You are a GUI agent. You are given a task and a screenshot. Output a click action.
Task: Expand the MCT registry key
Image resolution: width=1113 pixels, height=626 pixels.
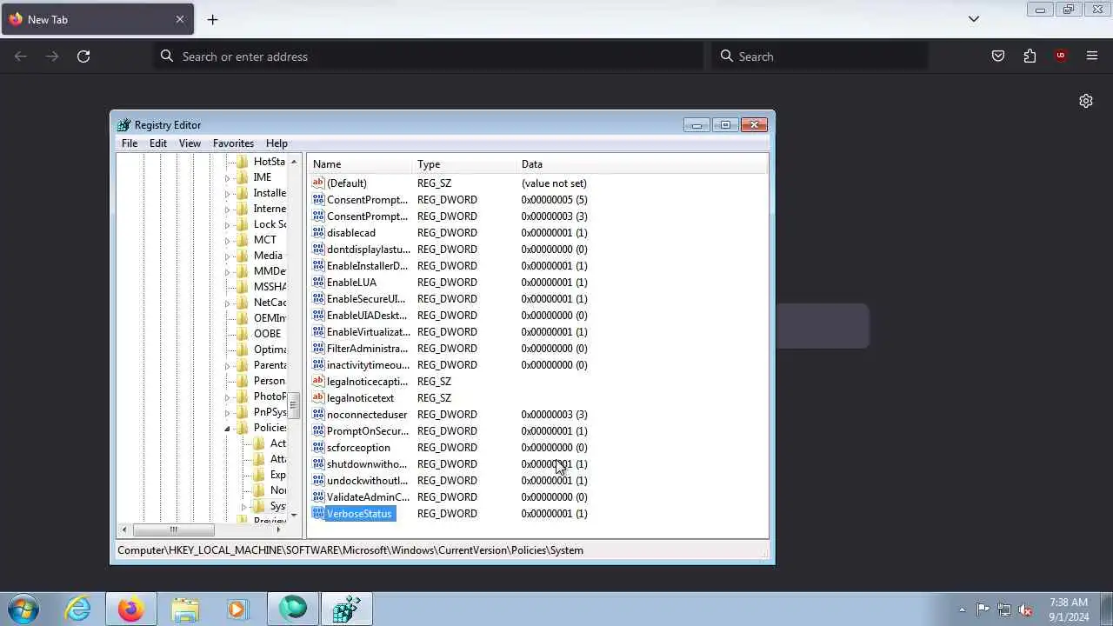(228, 241)
